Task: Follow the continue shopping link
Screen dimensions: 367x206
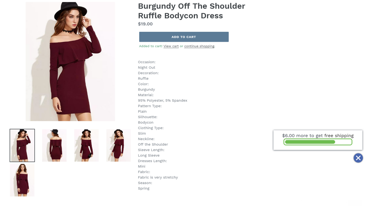Action: tap(199, 46)
